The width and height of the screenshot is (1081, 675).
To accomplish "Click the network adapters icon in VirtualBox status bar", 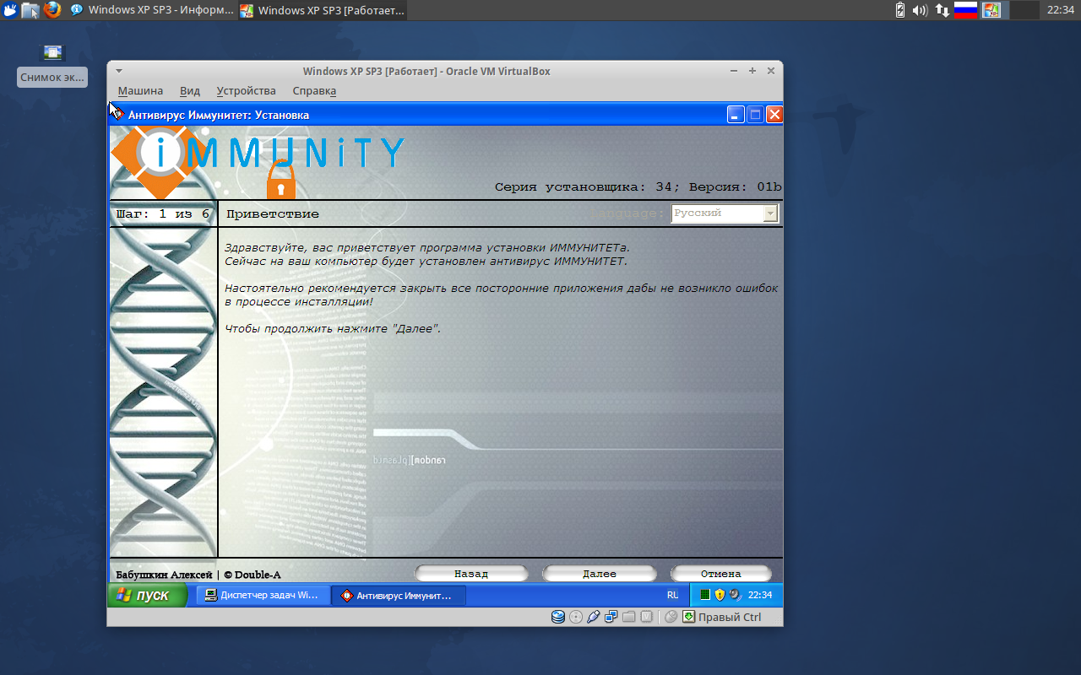I will click(x=611, y=617).
